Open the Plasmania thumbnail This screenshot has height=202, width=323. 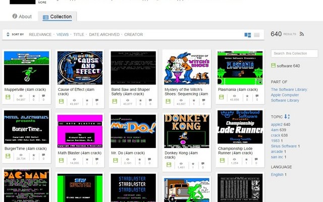pyautogui.click(x=240, y=68)
